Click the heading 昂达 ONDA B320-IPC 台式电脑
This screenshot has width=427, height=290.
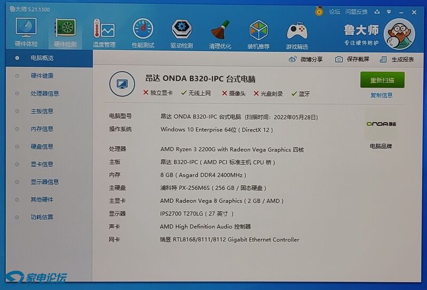200,79
